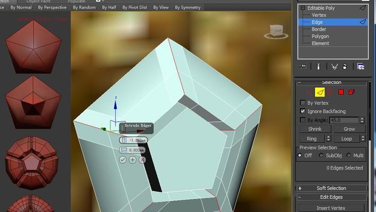
Task: Click the Loop button
Action: click(346, 138)
